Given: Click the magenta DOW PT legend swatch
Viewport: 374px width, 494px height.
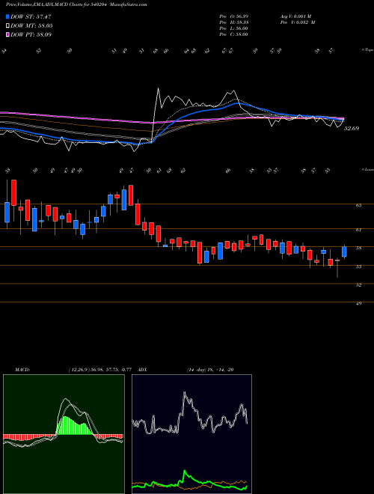Looking at the screenshot, I should [x=8, y=34].
